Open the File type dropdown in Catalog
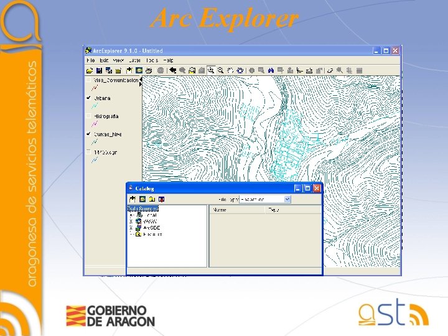The width and height of the screenshot is (448, 336). point(287,199)
